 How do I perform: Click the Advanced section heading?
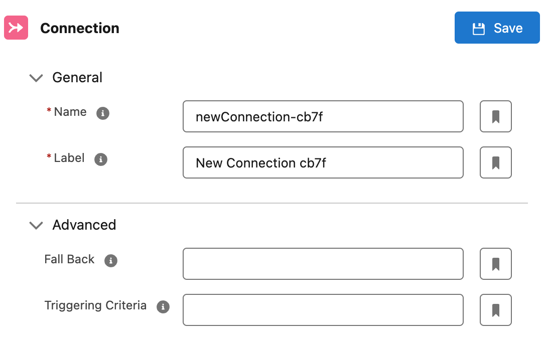coord(84,225)
